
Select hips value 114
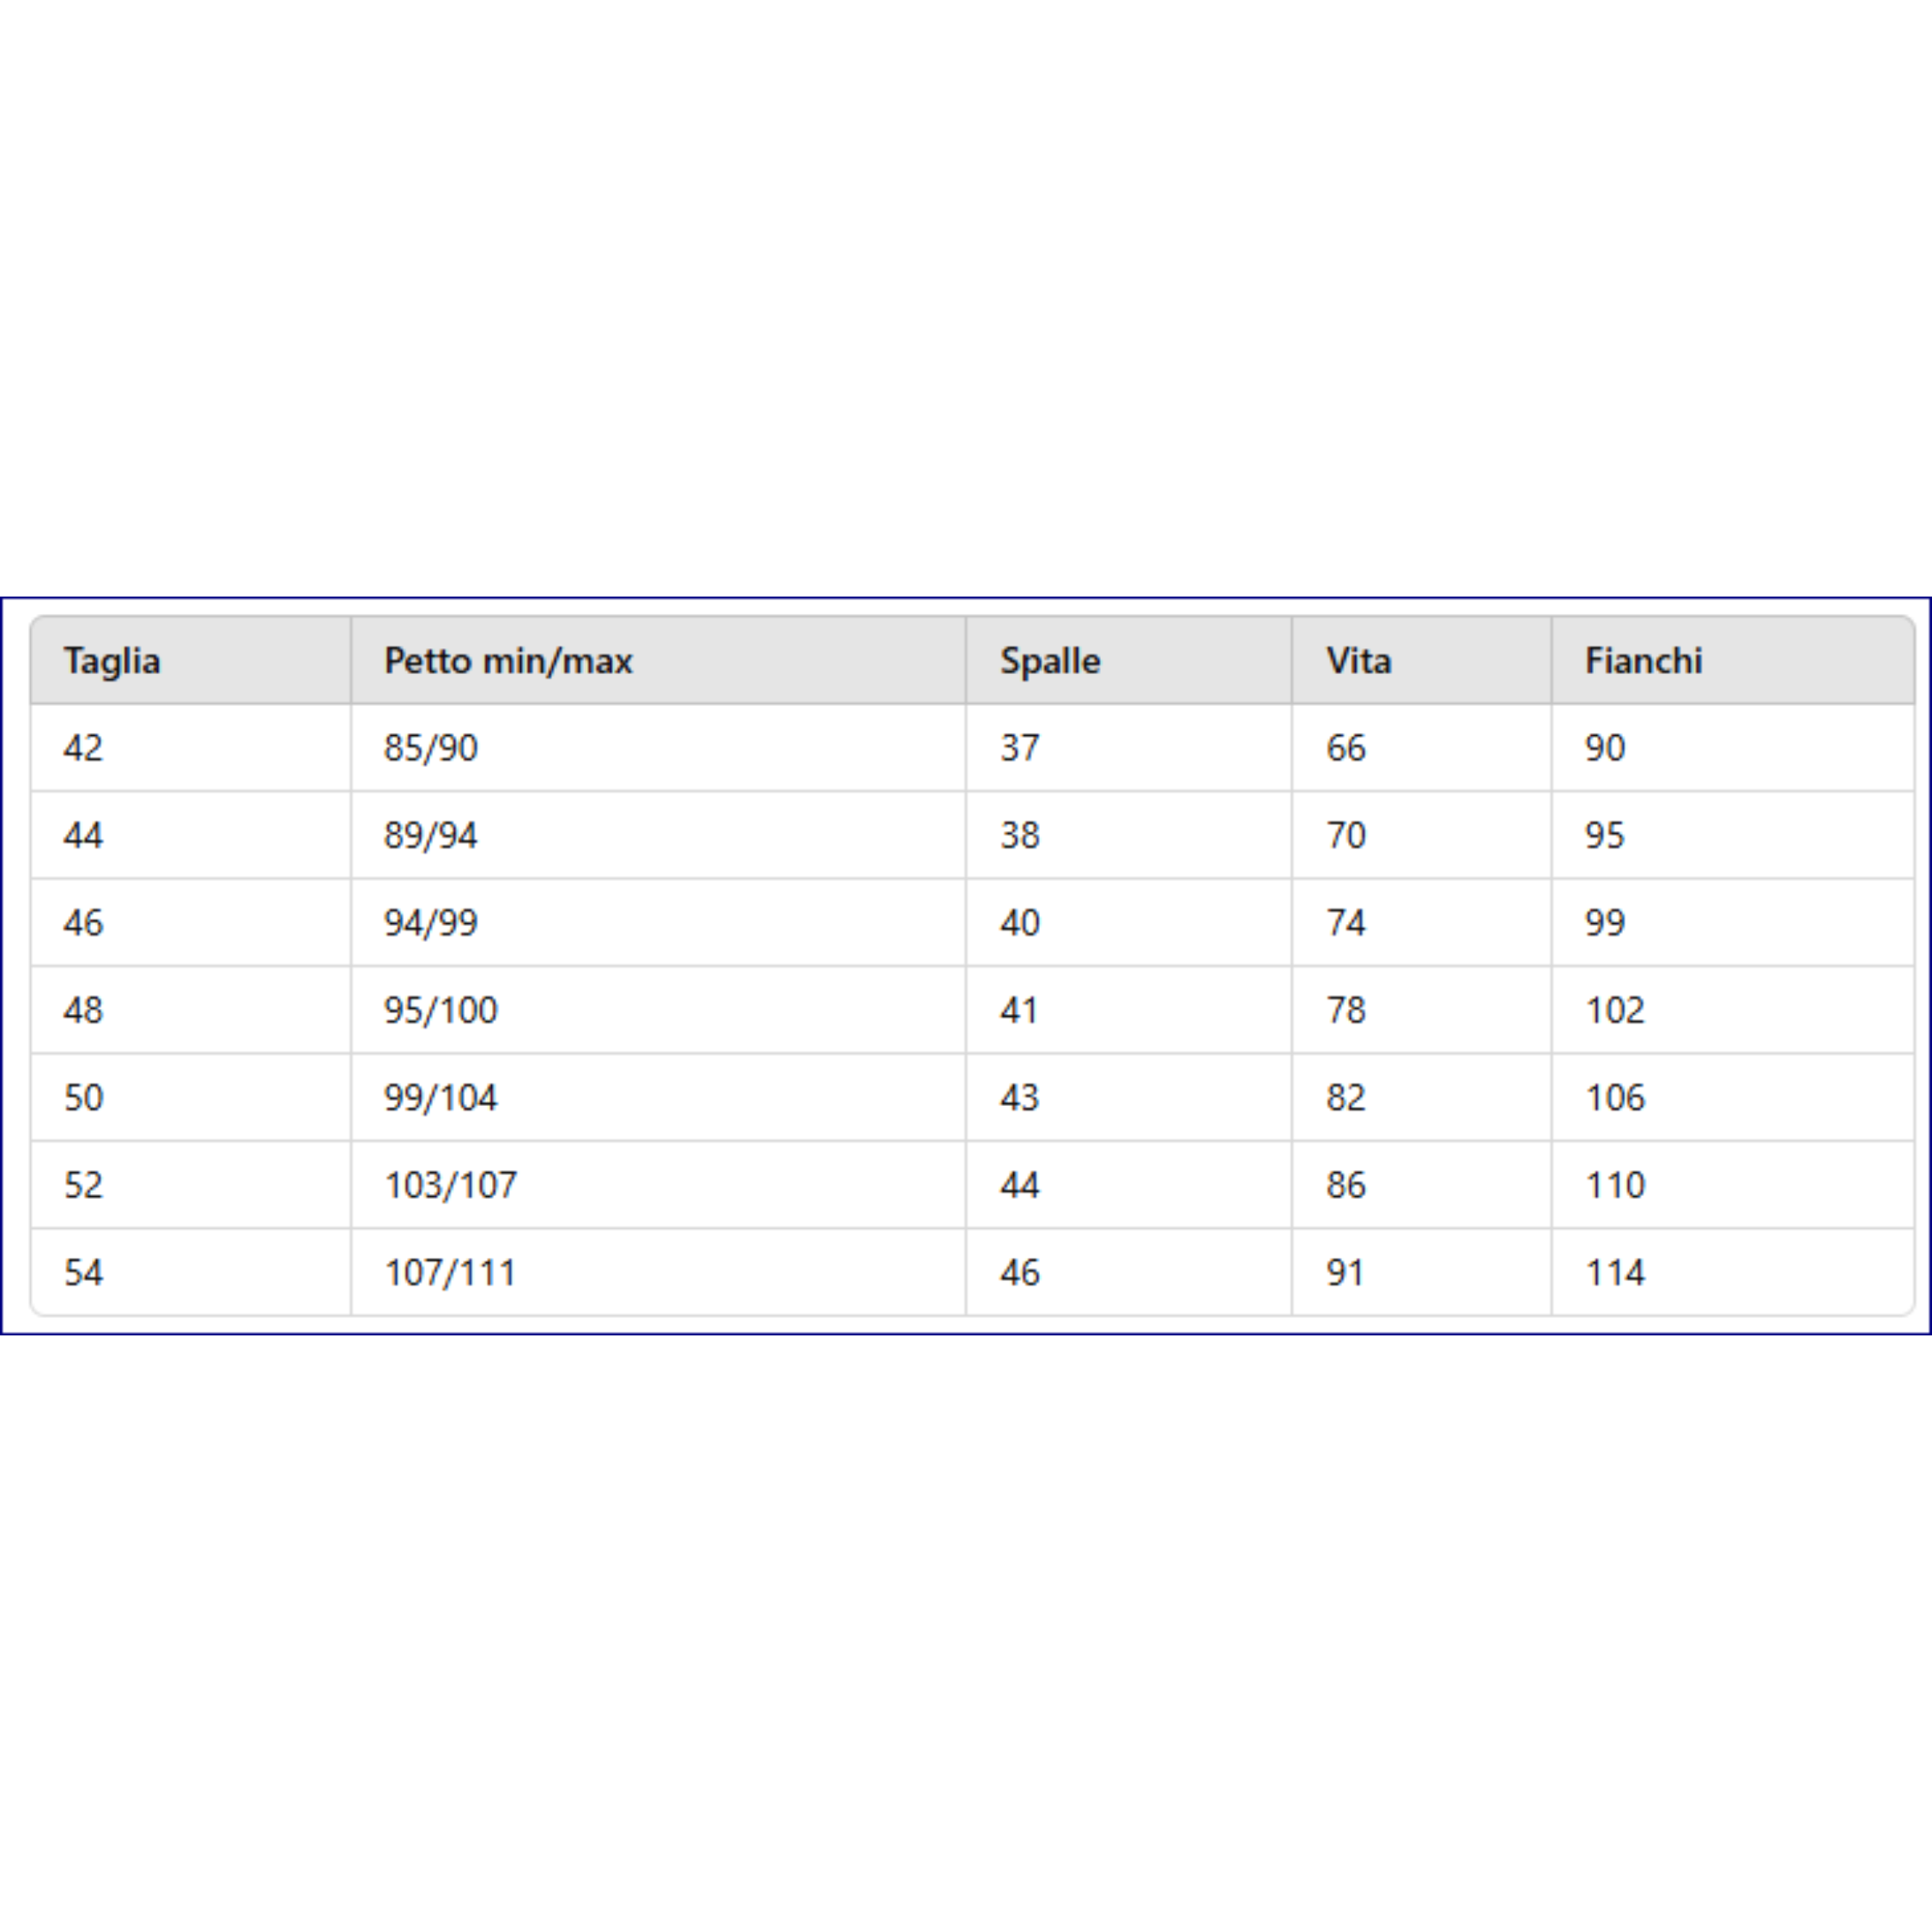click(x=1615, y=1273)
